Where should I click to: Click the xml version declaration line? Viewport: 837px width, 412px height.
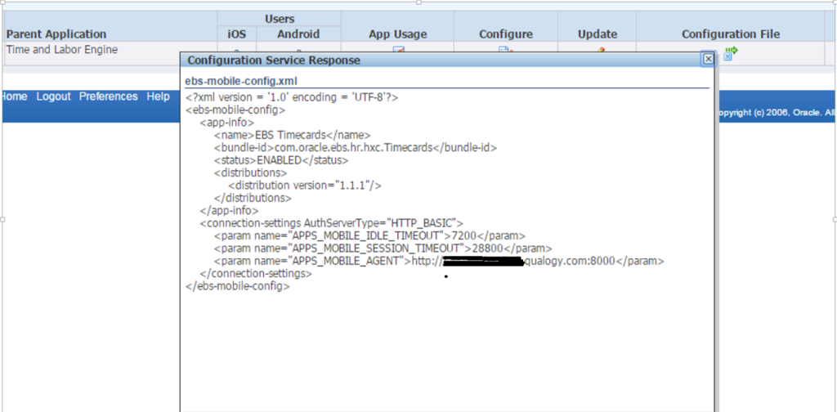[x=292, y=97]
